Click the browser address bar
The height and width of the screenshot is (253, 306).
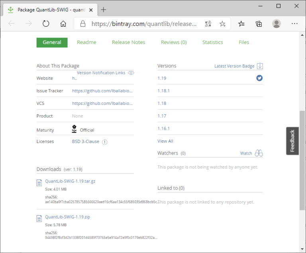point(143,24)
